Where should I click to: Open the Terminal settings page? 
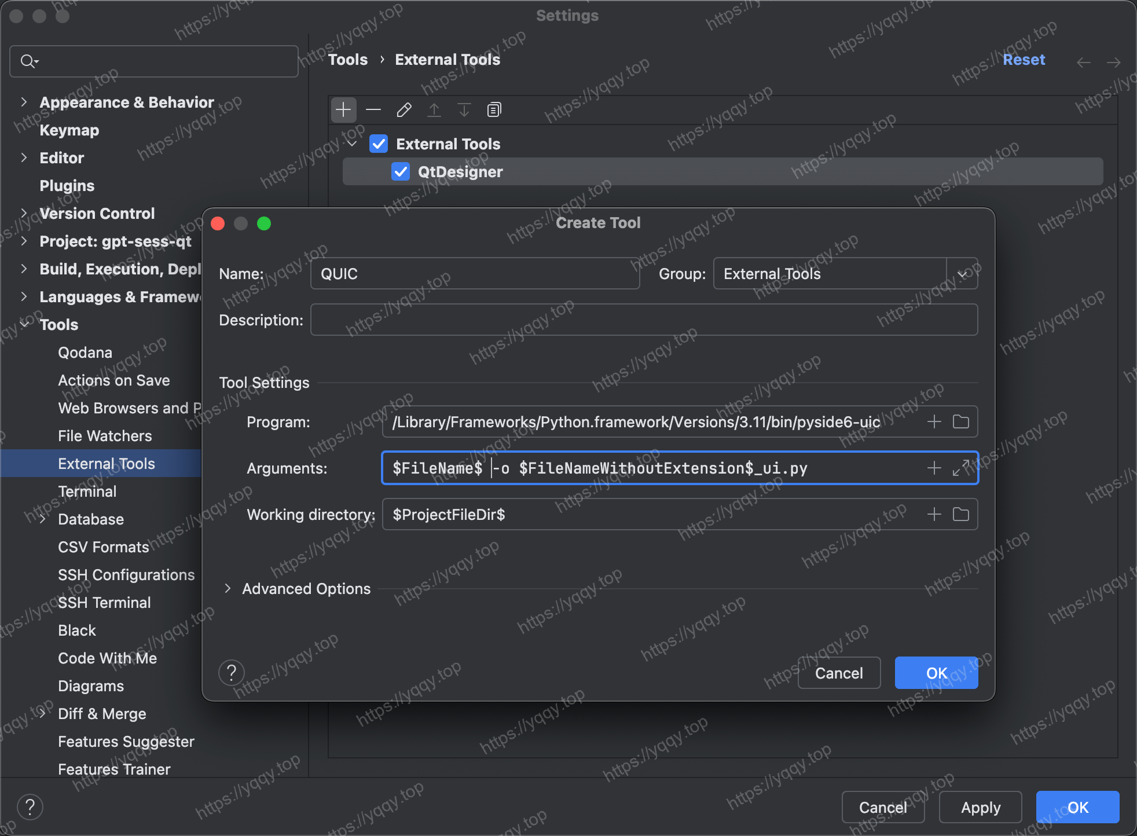87,491
